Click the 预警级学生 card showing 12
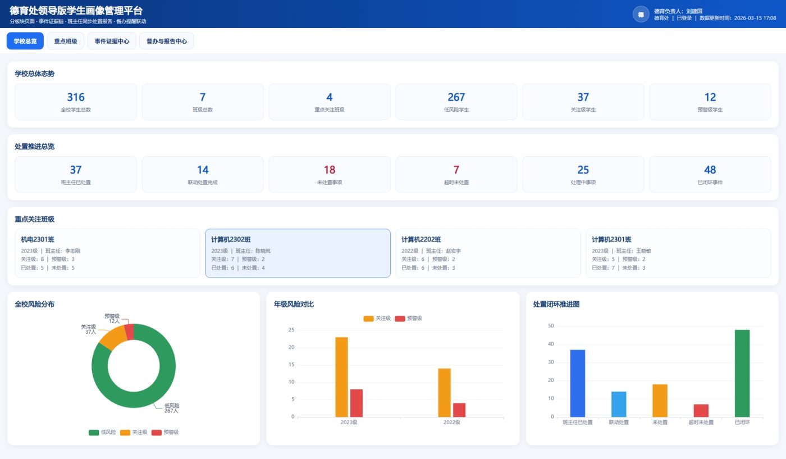 (x=710, y=102)
